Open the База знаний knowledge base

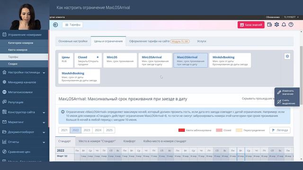click(x=251, y=25)
